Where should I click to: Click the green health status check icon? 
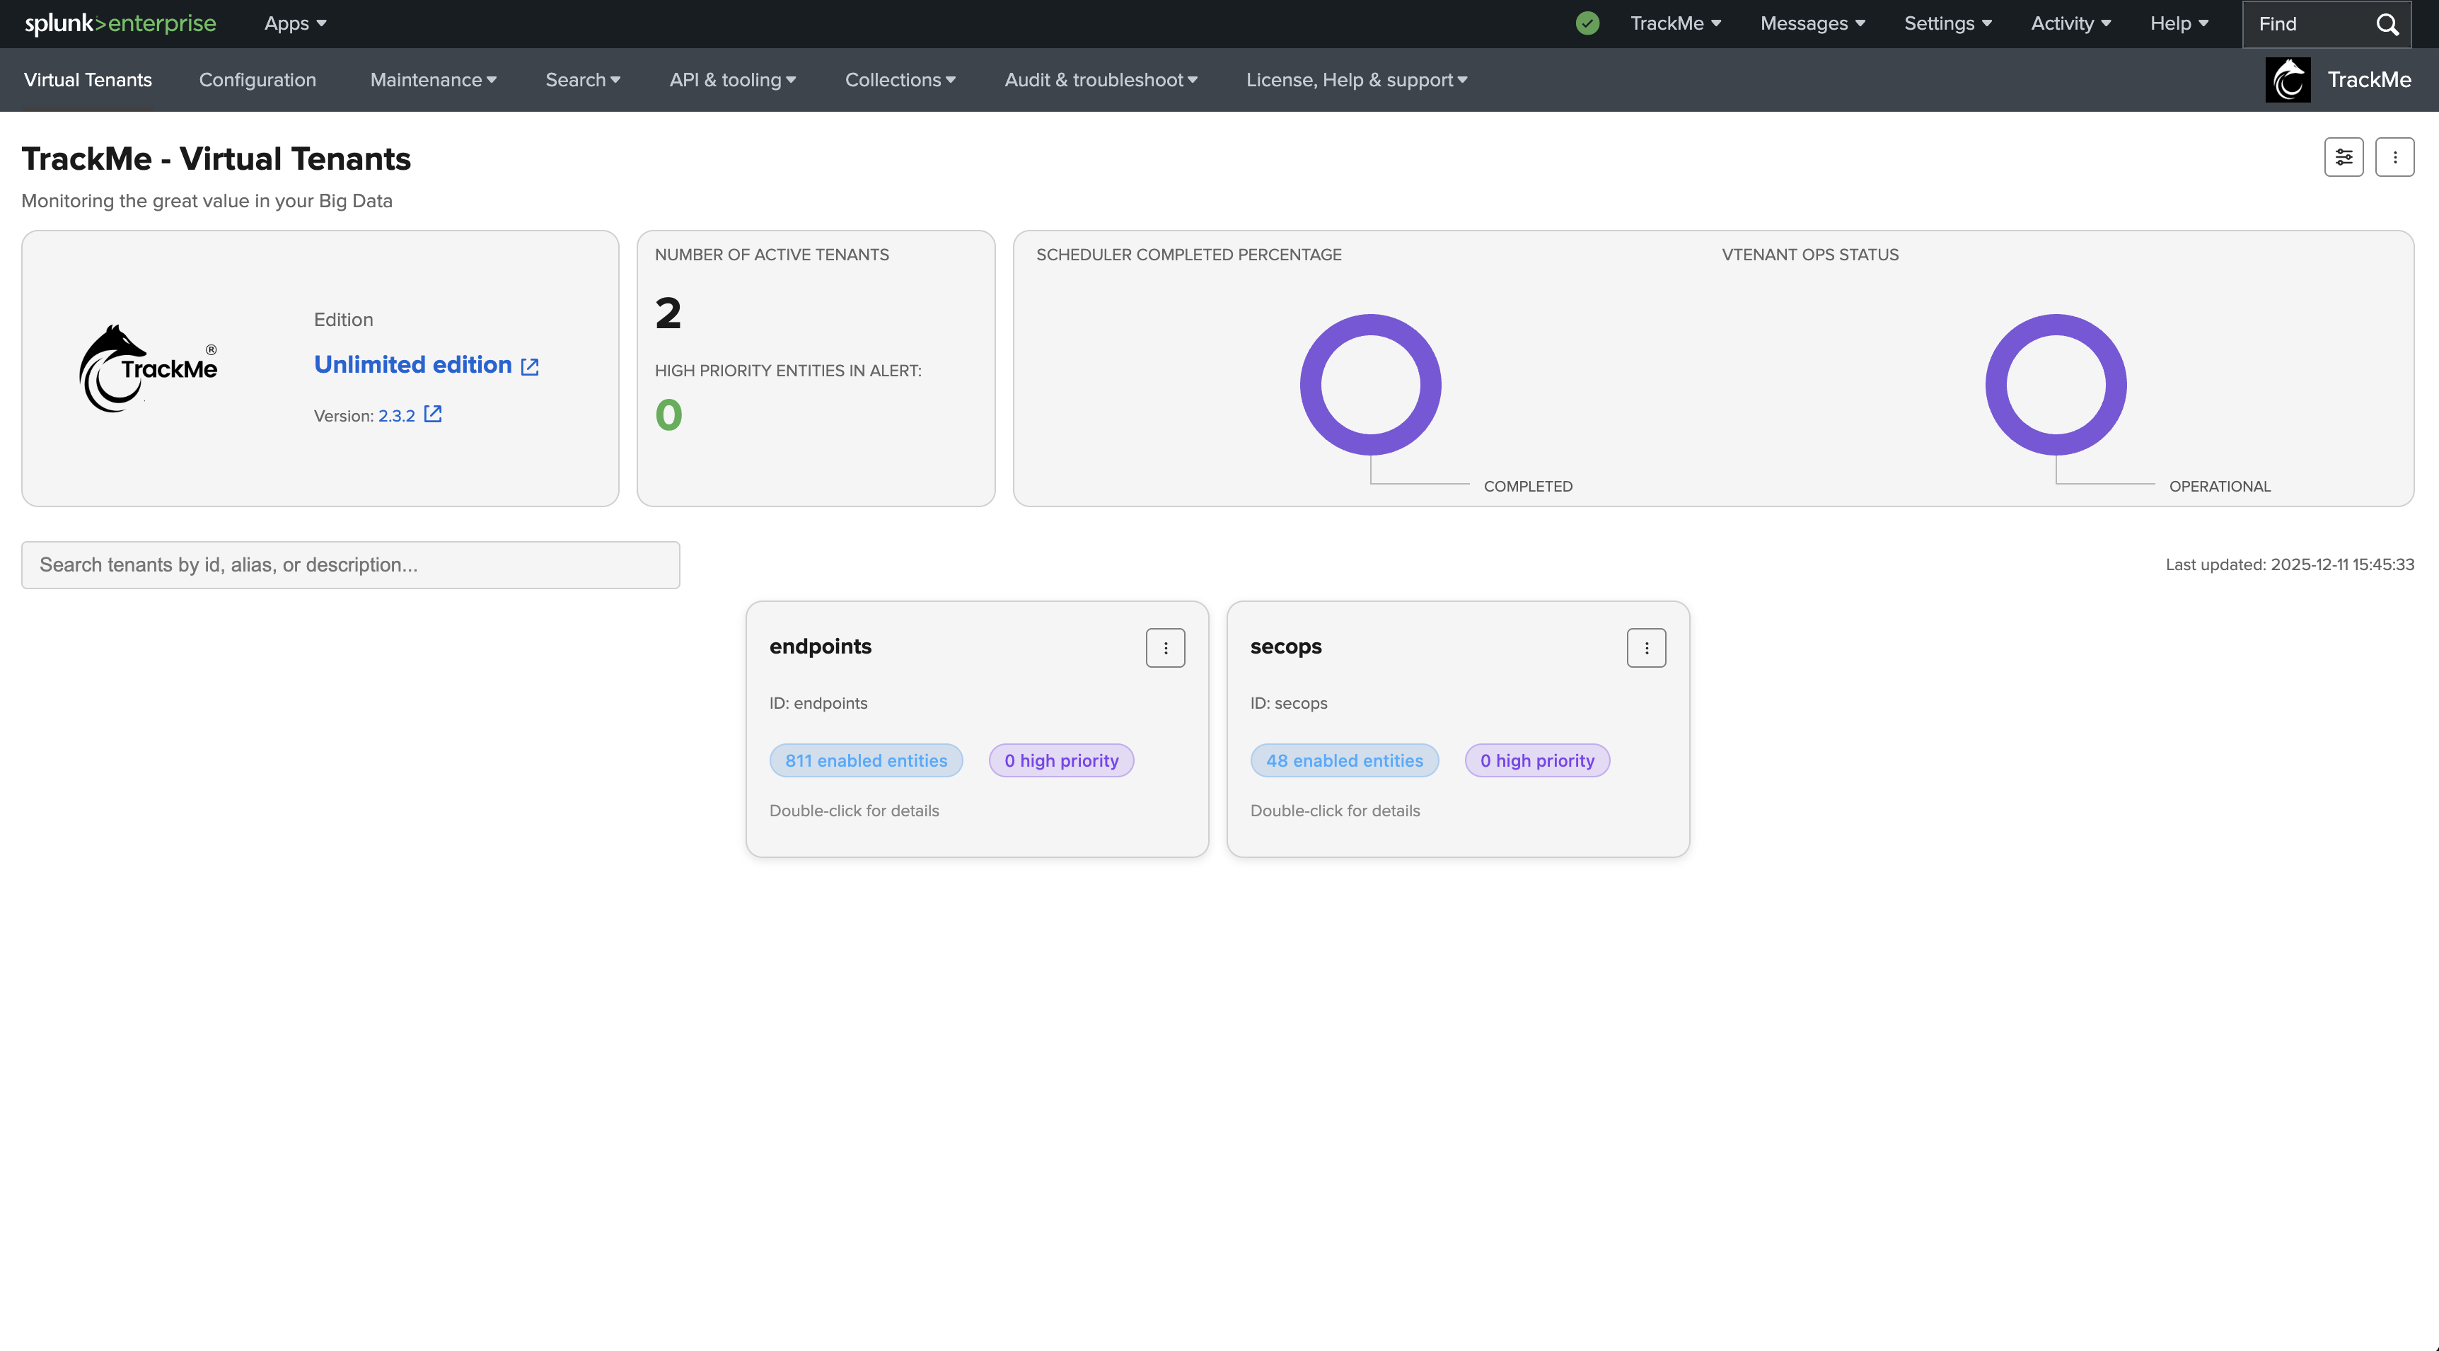click(x=1587, y=23)
